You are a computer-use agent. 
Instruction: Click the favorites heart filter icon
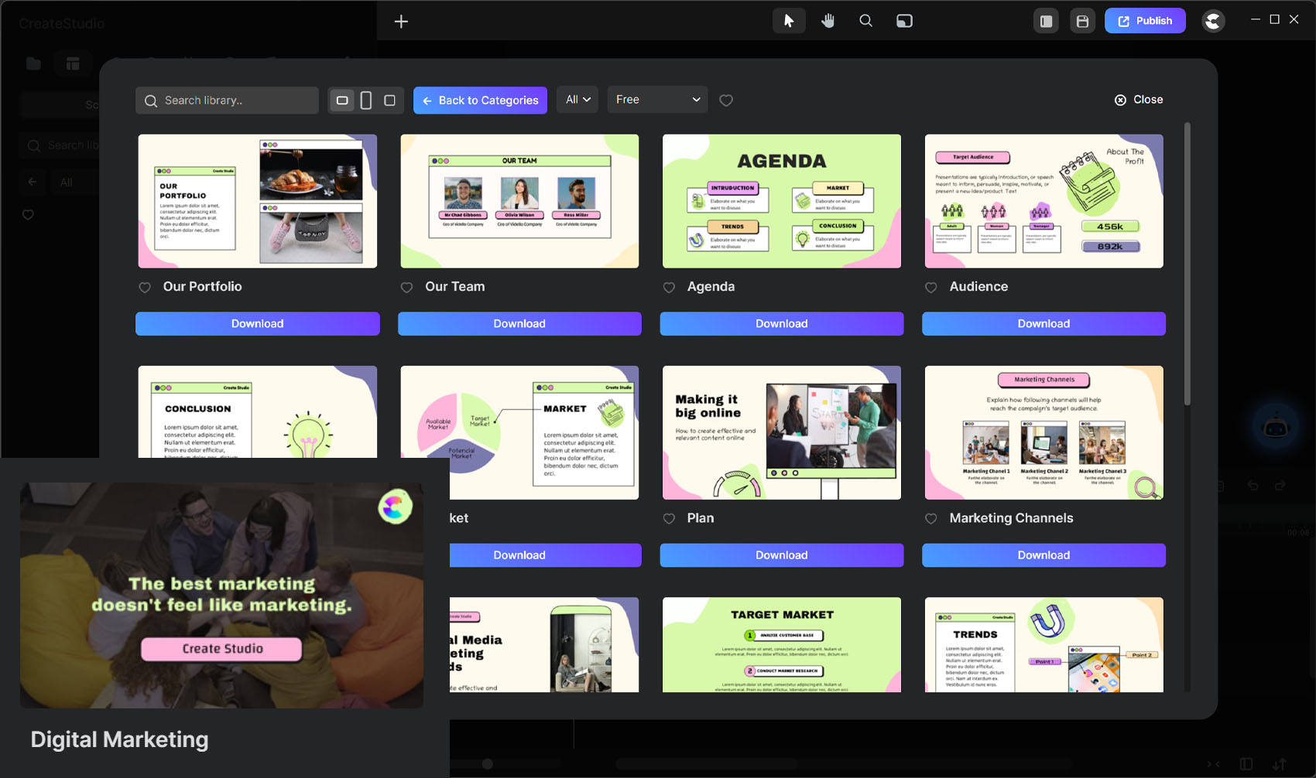726,101
